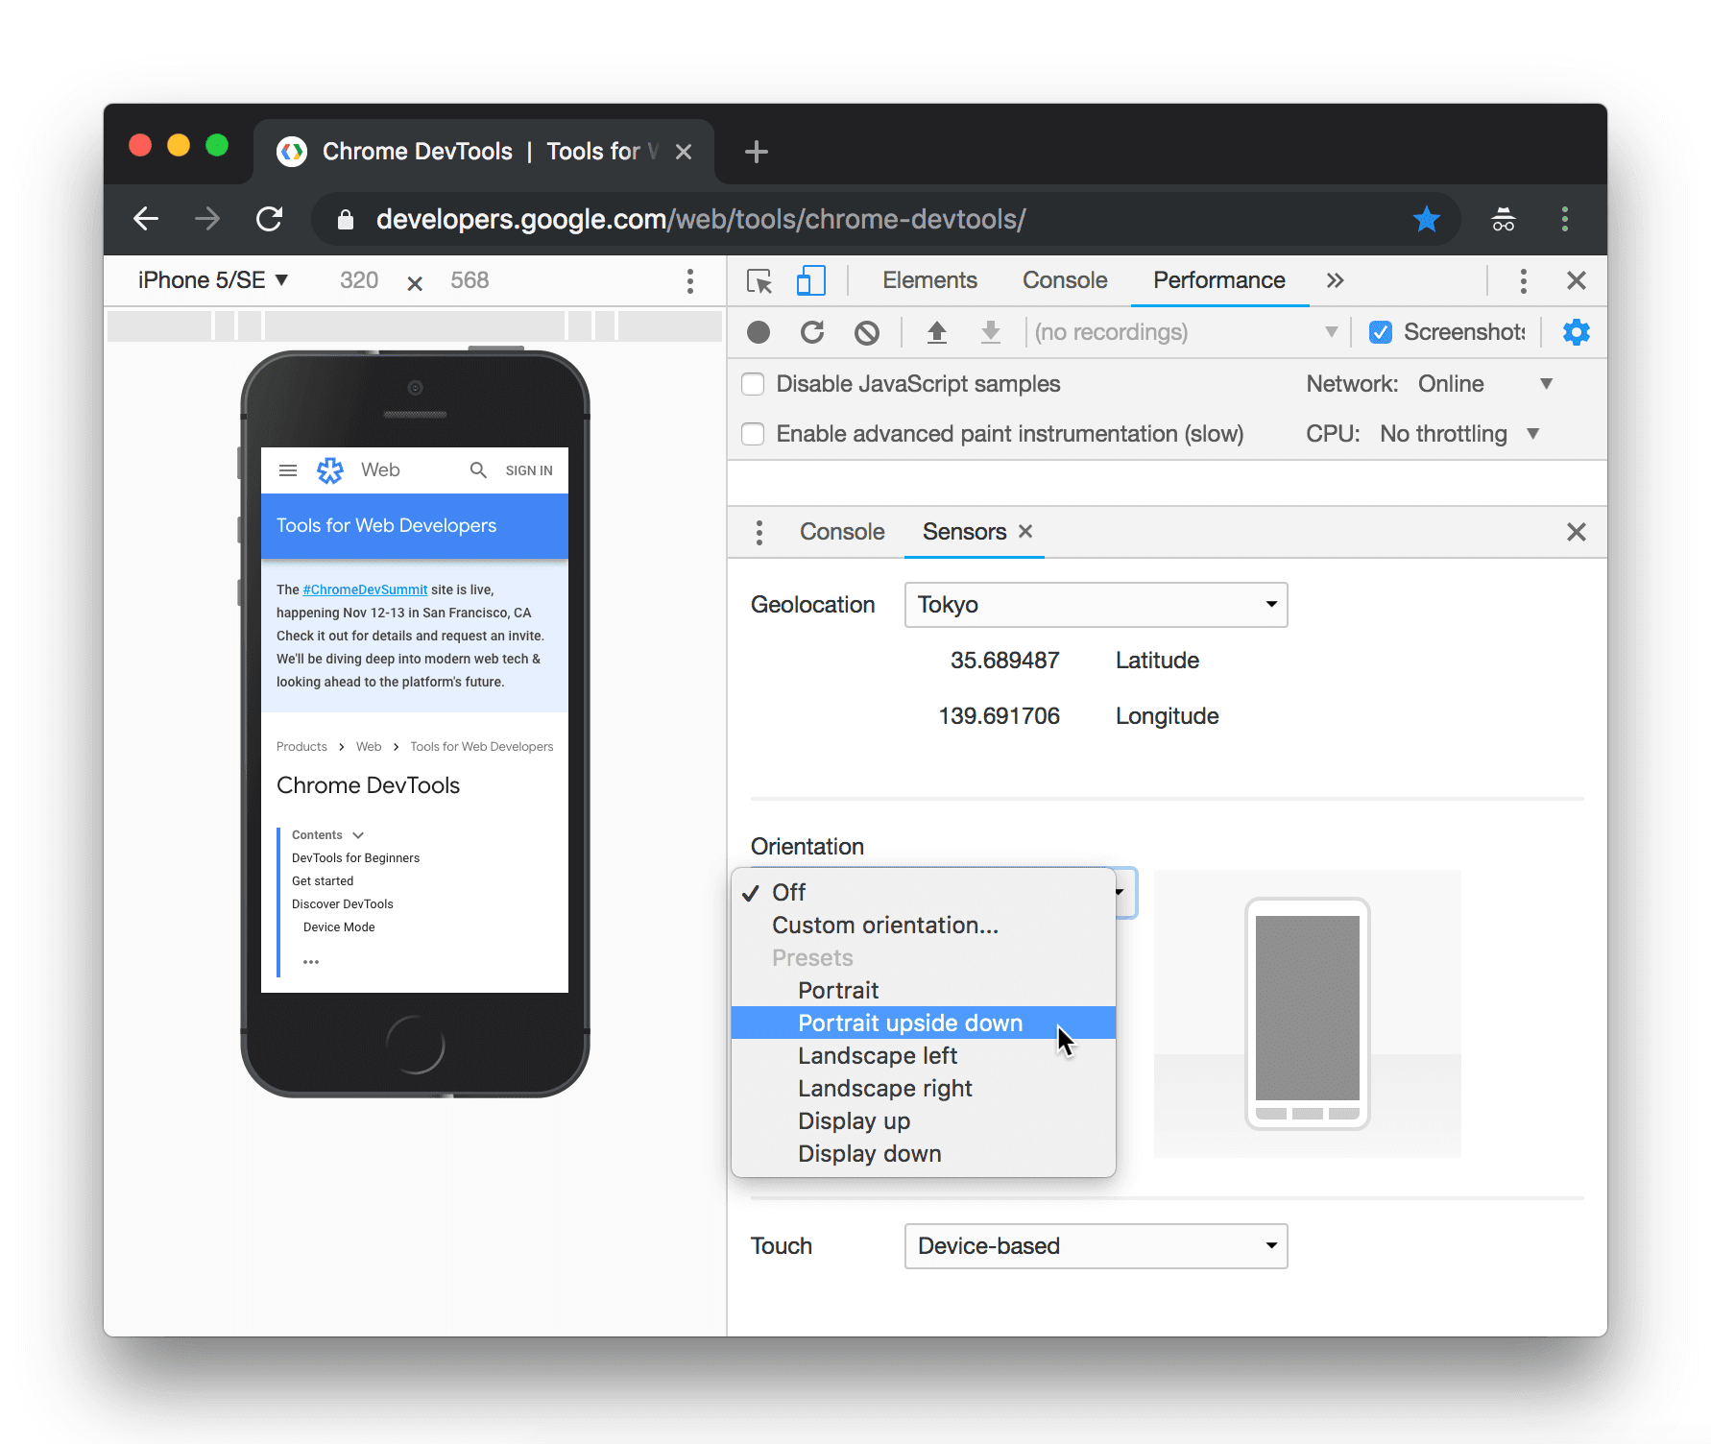Image resolution: width=1711 pixels, height=1444 pixels.
Task: Open the Geolocation Tokyo dropdown
Action: (1095, 605)
